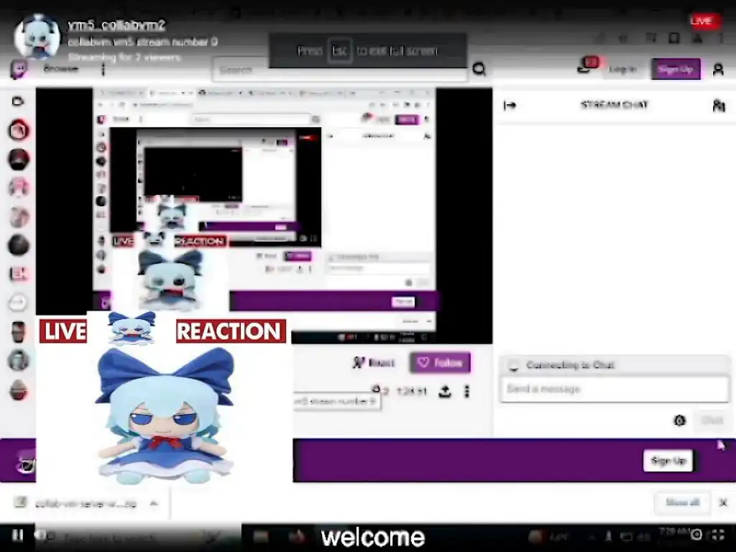Viewport: 736px width, 552px height.
Task: Click the STREAM CHAT header text
Action: (614, 105)
